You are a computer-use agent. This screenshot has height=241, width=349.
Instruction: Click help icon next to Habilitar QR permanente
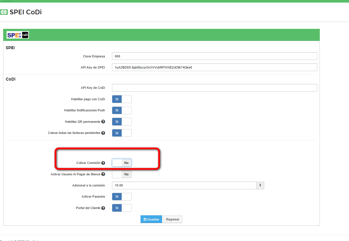pos(103,122)
